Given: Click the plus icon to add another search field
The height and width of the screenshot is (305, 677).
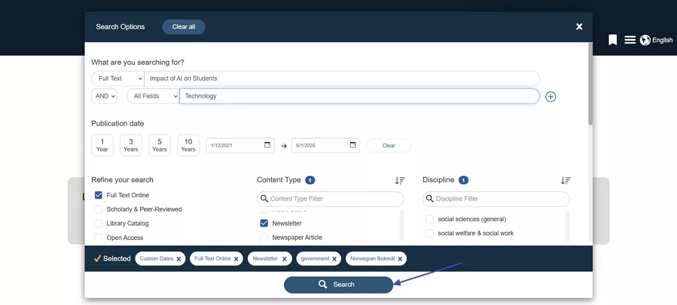Looking at the screenshot, I should click(x=550, y=96).
